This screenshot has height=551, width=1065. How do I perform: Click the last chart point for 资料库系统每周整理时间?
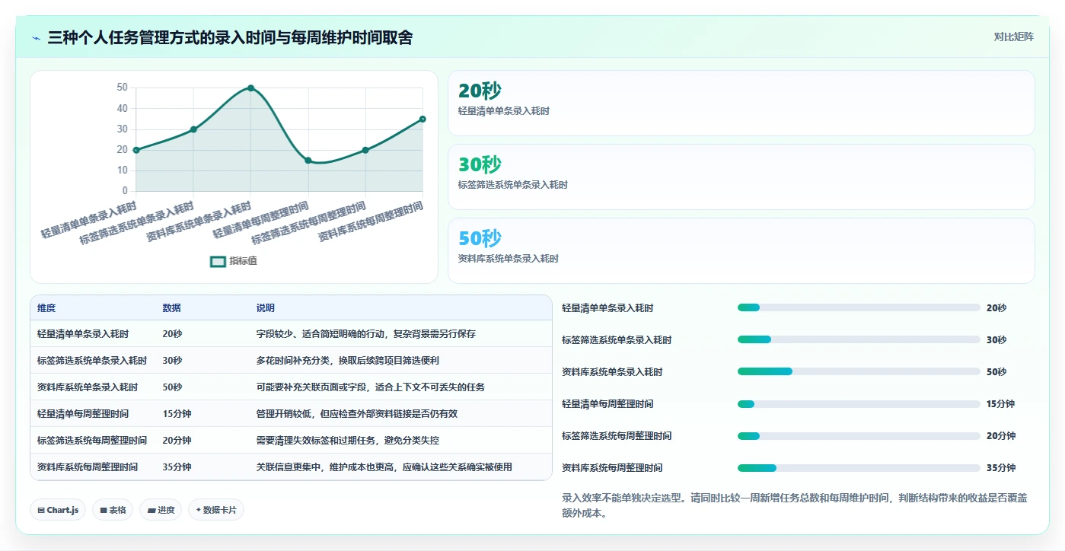pos(422,119)
